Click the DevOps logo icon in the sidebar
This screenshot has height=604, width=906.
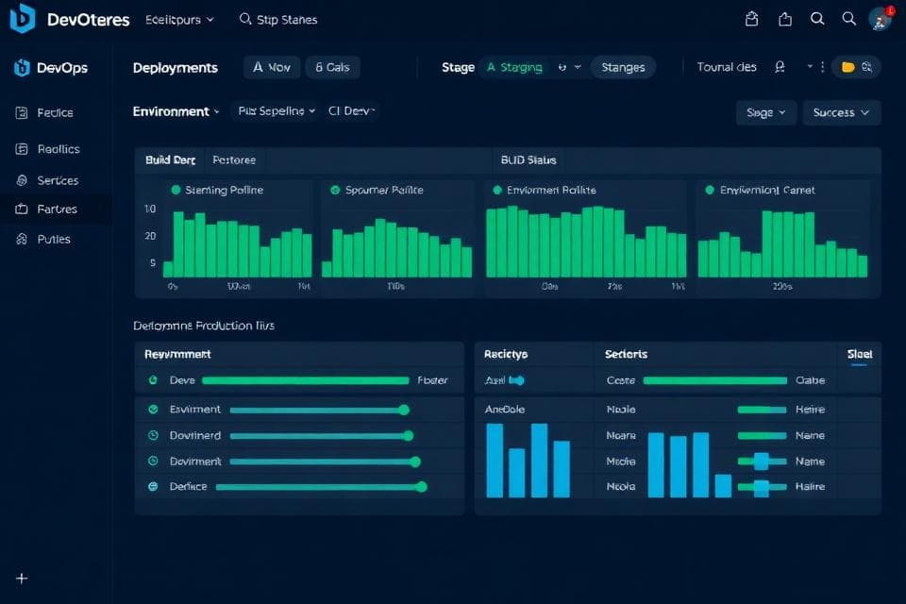(x=21, y=67)
